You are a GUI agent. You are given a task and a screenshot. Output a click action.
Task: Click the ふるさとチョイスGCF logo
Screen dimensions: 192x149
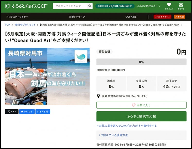tap(26, 6)
